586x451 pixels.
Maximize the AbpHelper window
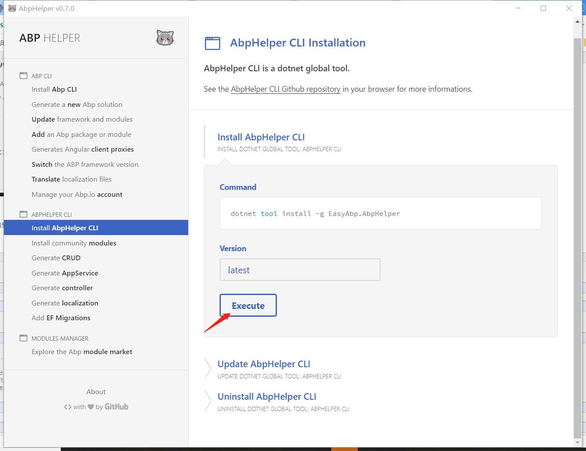coord(543,8)
